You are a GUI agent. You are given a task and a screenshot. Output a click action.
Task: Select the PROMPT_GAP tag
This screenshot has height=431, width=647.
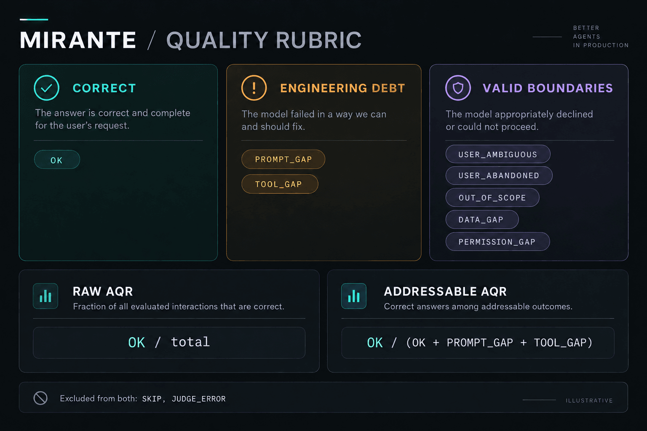pyautogui.click(x=283, y=159)
